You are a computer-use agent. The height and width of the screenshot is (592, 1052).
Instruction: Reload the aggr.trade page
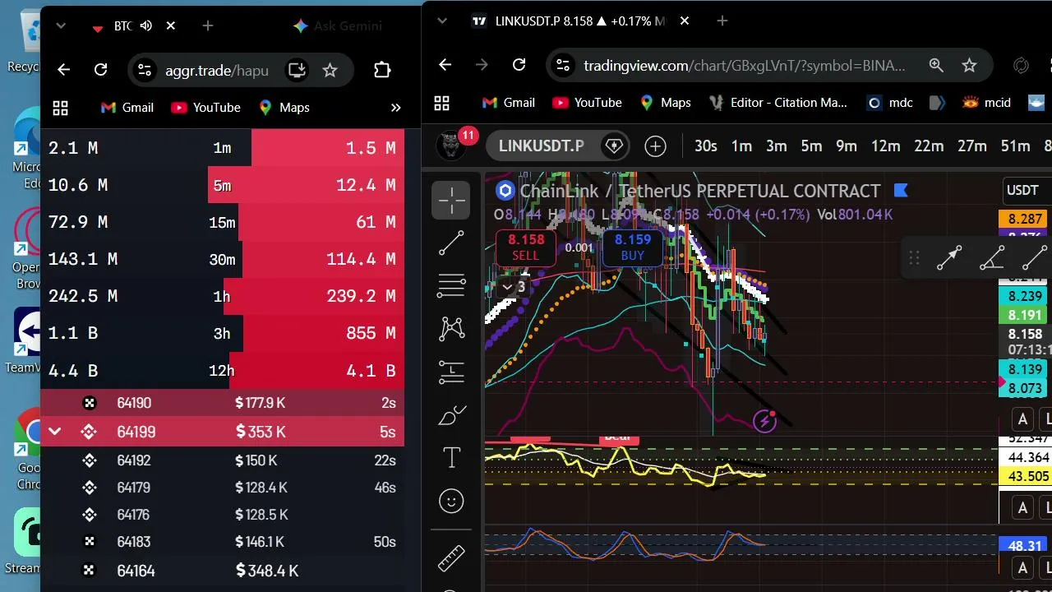coord(100,70)
